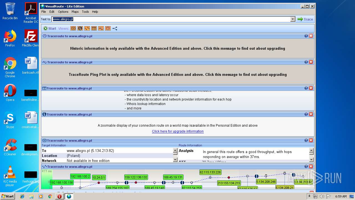Select the bankcash.rtf desktop file
This screenshot has width=355, height=200.
click(31, 66)
